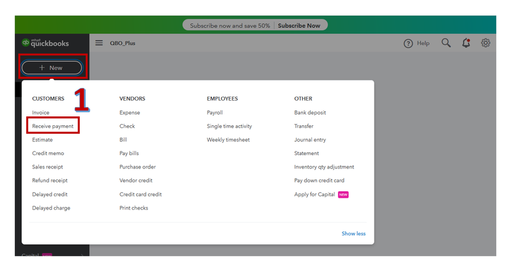Click QBO_Plus company name
This screenshot has height=271, width=521.
click(x=123, y=43)
